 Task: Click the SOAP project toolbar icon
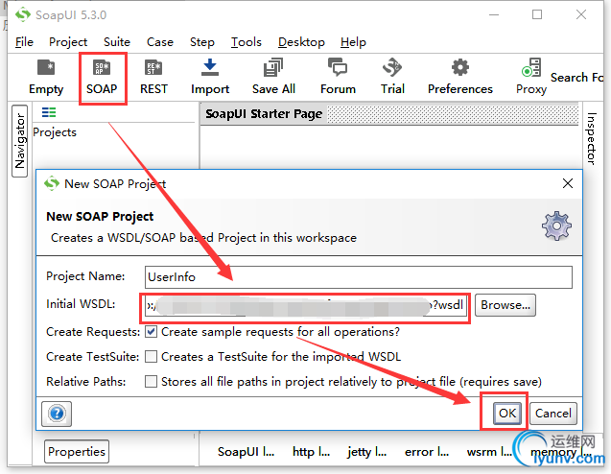tap(102, 77)
